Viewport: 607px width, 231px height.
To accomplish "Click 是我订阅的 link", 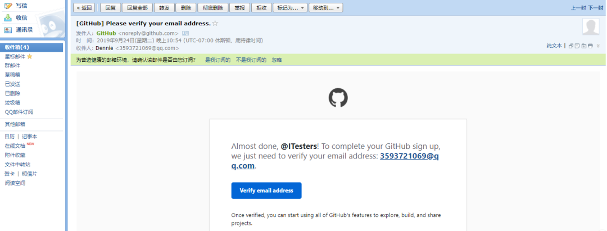I will click(218, 60).
